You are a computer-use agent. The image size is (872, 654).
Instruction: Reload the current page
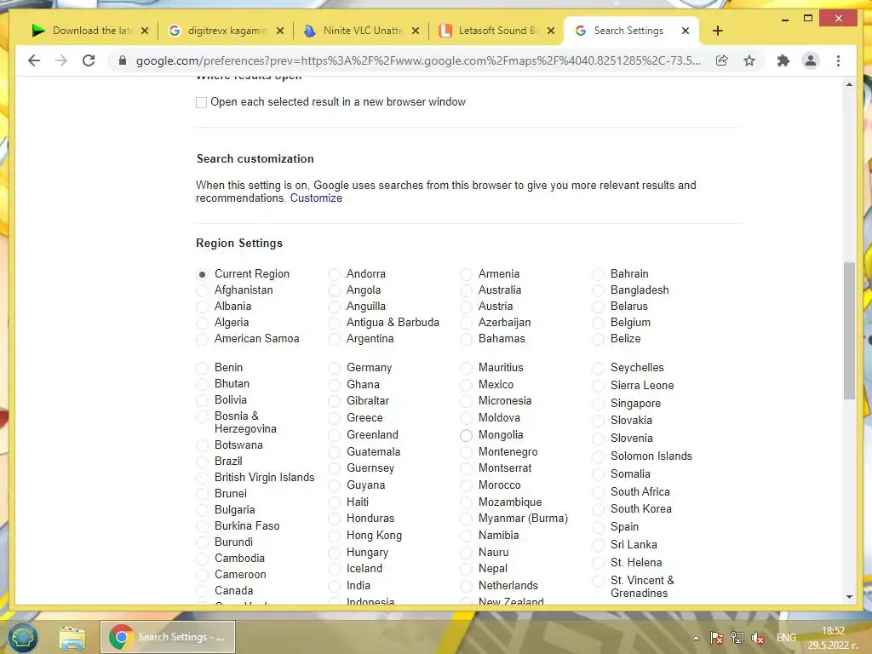pyautogui.click(x=89, y=60)
